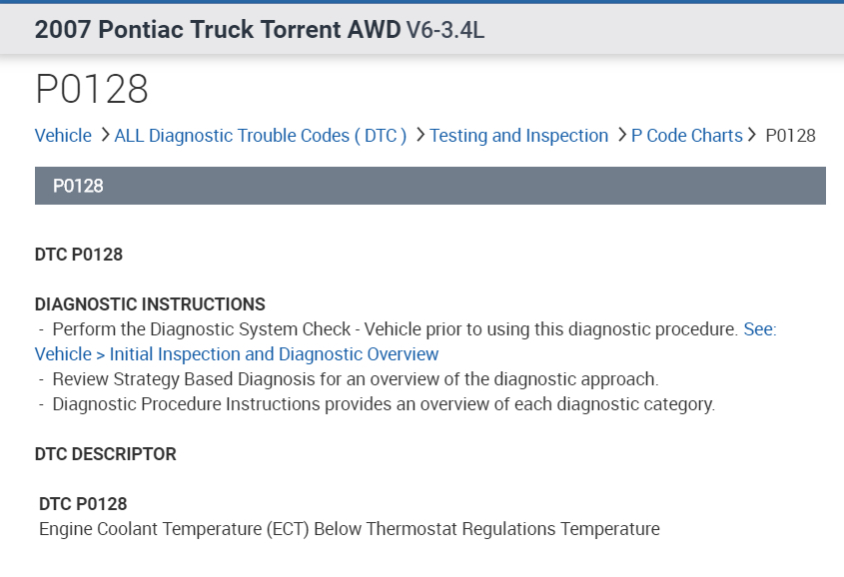
Task: Click the V6-3.4L engine label
Action: [445, 30]
